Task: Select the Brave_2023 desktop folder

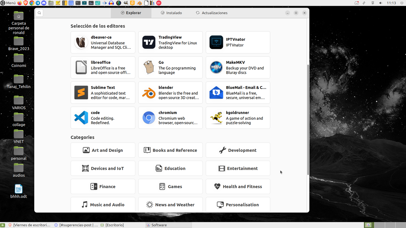Action: (x=19, y=44)
